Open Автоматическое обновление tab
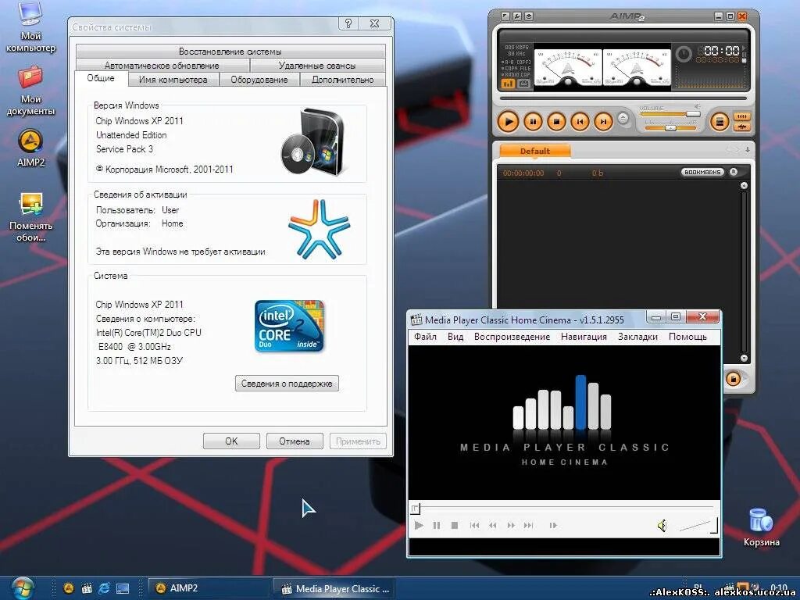 [162, 66]
